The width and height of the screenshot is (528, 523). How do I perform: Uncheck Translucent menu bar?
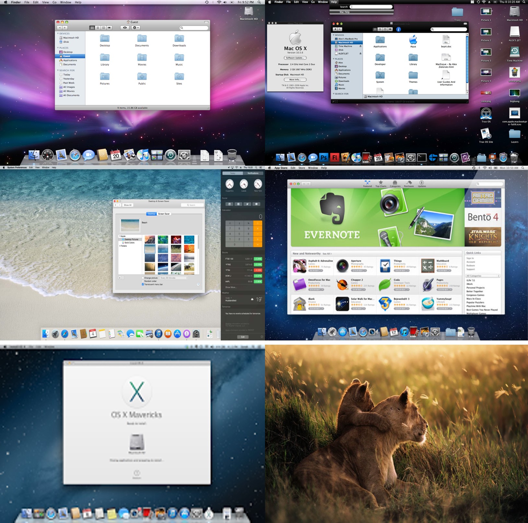[x=143, y=284]
